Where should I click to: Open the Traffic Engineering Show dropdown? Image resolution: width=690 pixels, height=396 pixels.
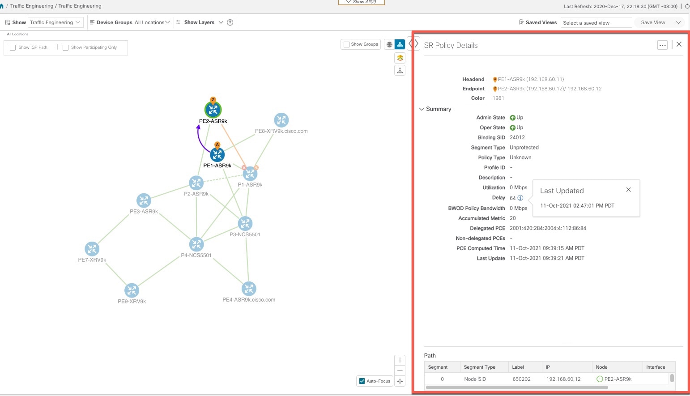[55, 22]
